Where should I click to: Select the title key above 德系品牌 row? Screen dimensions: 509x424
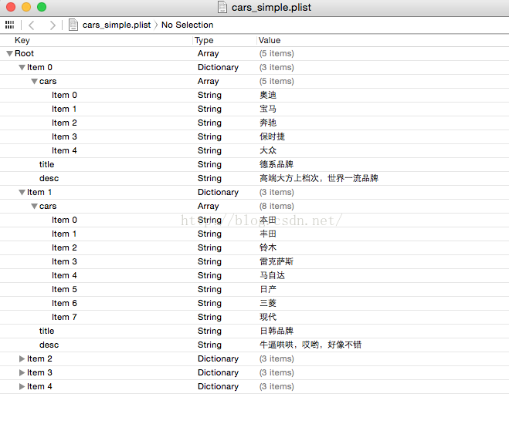point(47,165)
